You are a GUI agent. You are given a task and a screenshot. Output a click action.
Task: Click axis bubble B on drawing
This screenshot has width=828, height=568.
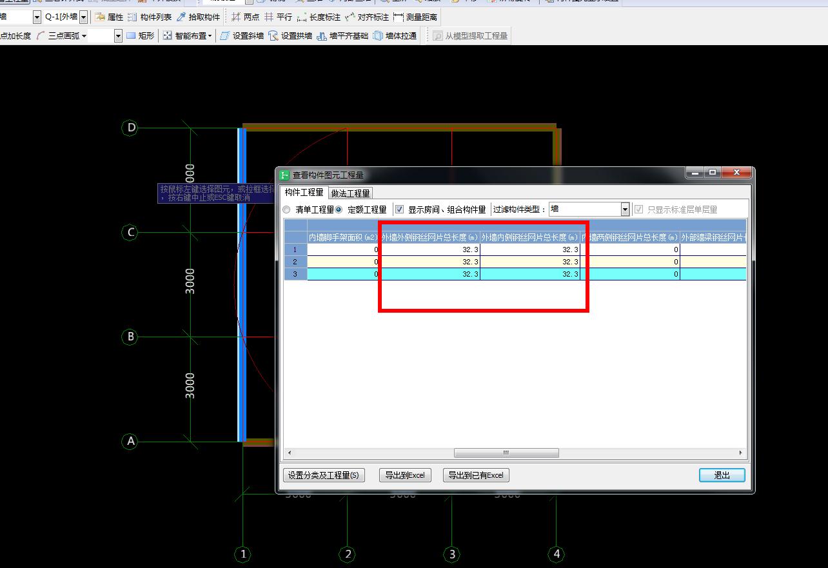[131, 337]
